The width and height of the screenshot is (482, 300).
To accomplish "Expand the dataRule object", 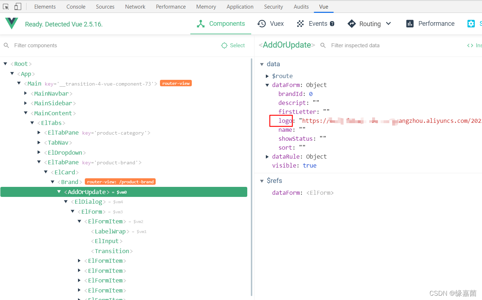I will tap(267, 156).
